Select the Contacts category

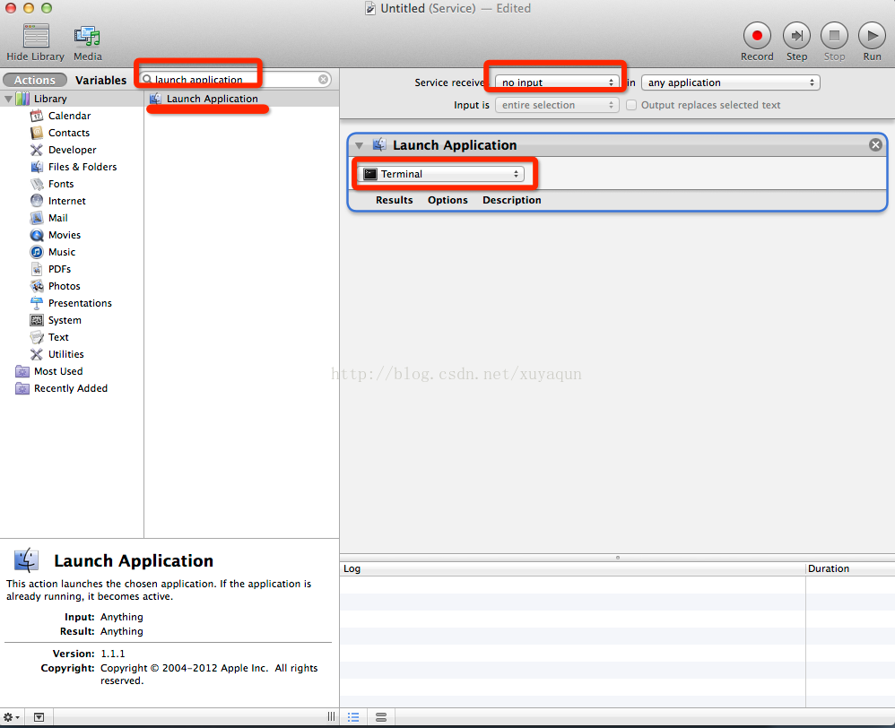tap(68, 133)
